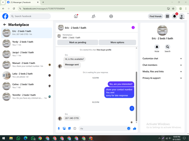Expand Media, files and links section
This screenshot has width=189, height=141.
tap(162, 71)
